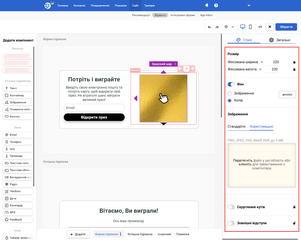Toggle the Фон switch off
Viewport: 301px width, 240px height.
pyautogui.click(x=231, y=84)
